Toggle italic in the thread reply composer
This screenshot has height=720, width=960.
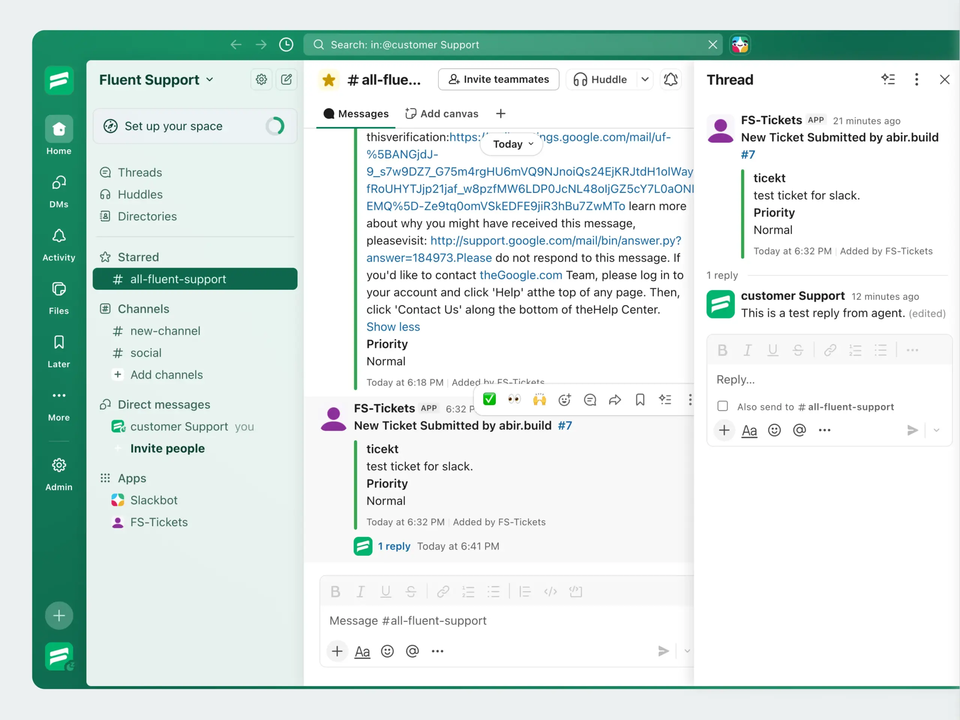747,350
